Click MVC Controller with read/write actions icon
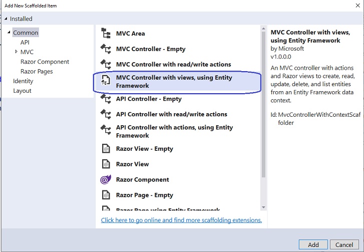The height and width of the screenshot is (252, 364). [106, 65]
